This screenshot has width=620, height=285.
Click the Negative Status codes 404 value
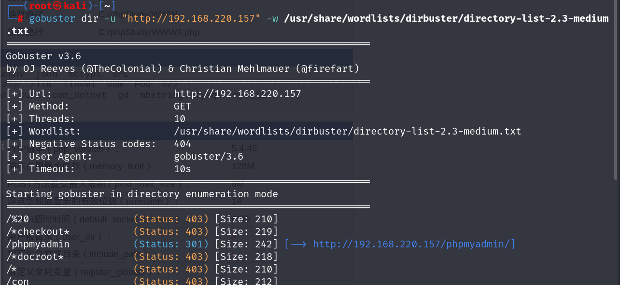tap(183, 144)
